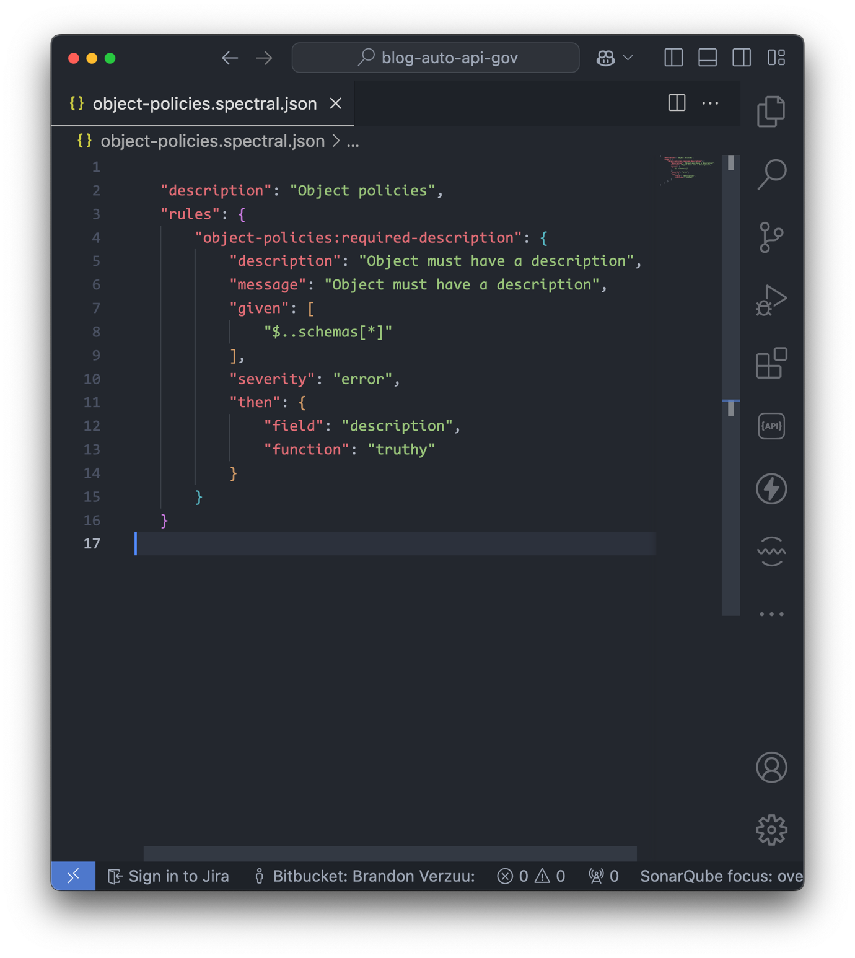Open the Search view
This screenshot has width=855, height=958.
[771, 174]
